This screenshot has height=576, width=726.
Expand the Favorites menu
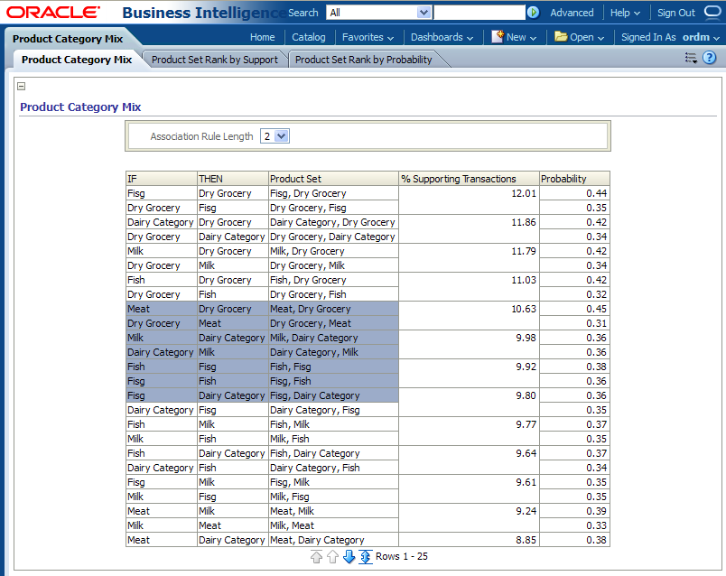(368, 37)
